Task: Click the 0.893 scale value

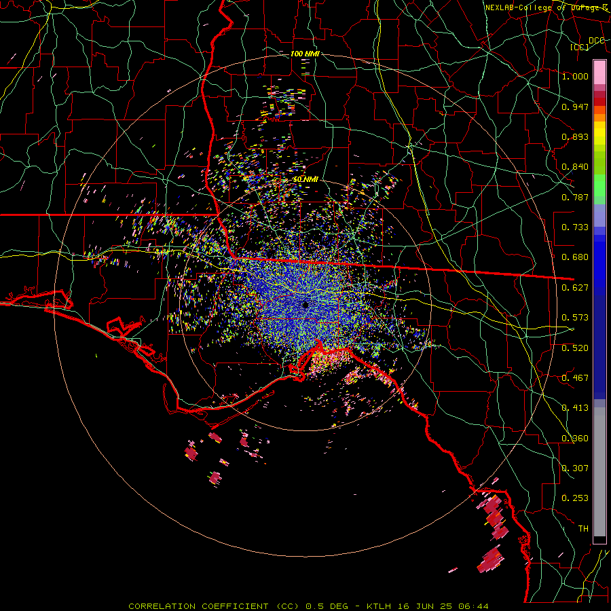Action: [x=575, y=136]
